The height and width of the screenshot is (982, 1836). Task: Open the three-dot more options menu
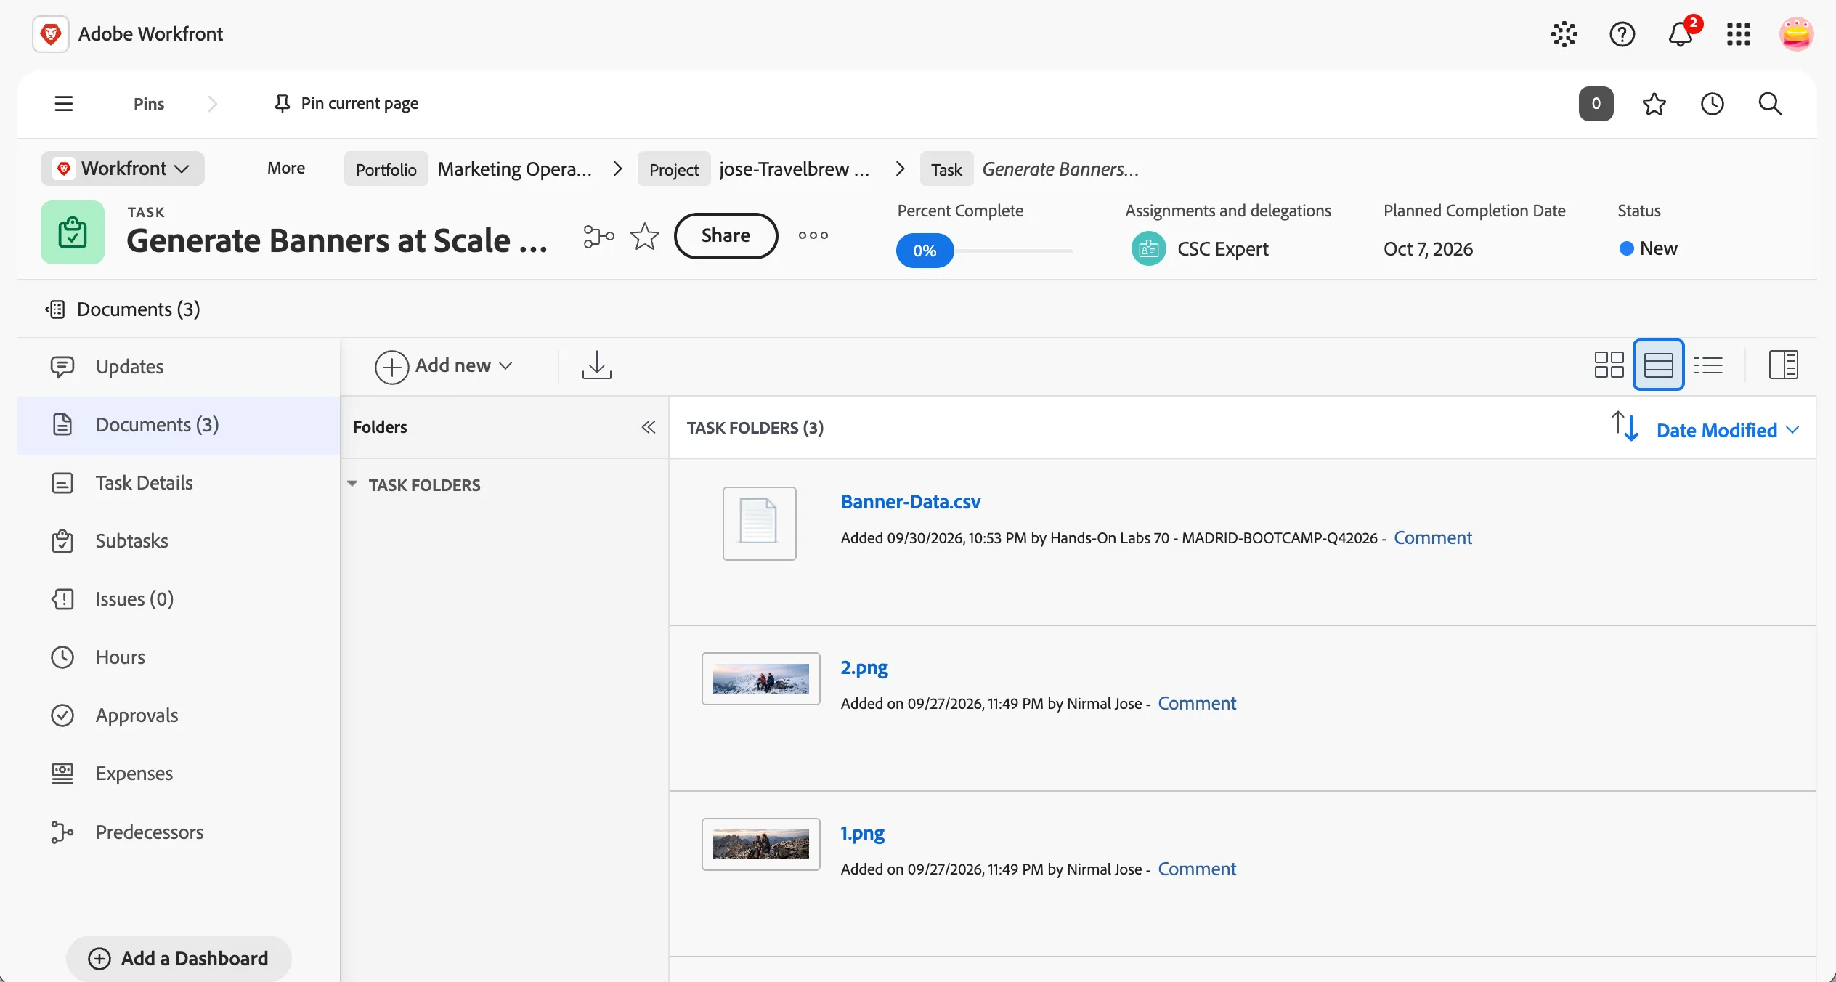pos(813,235)
